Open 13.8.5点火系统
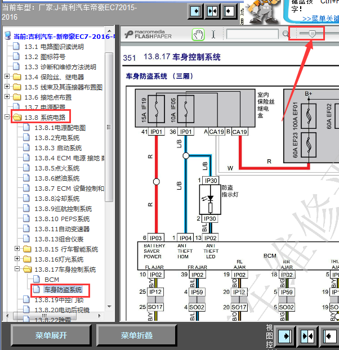The height and width of the screenshot is (350, 339). (57, 168)
